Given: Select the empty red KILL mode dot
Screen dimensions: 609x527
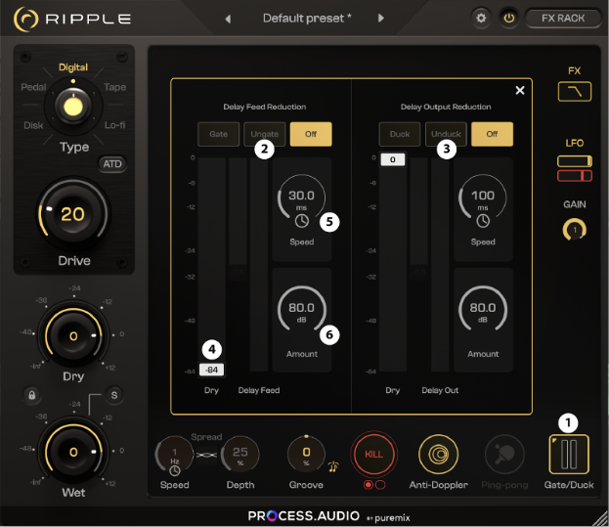Looking at the screenshot, I should pos(380,485).
